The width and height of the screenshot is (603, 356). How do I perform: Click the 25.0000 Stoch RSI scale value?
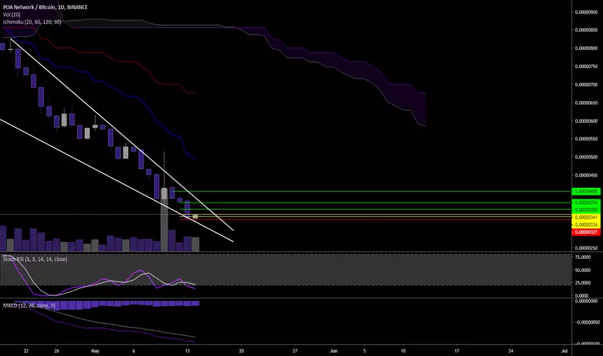582,283
